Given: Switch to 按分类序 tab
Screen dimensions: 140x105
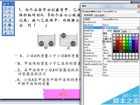Looking at the screenshot, I should tap(99, 15).
